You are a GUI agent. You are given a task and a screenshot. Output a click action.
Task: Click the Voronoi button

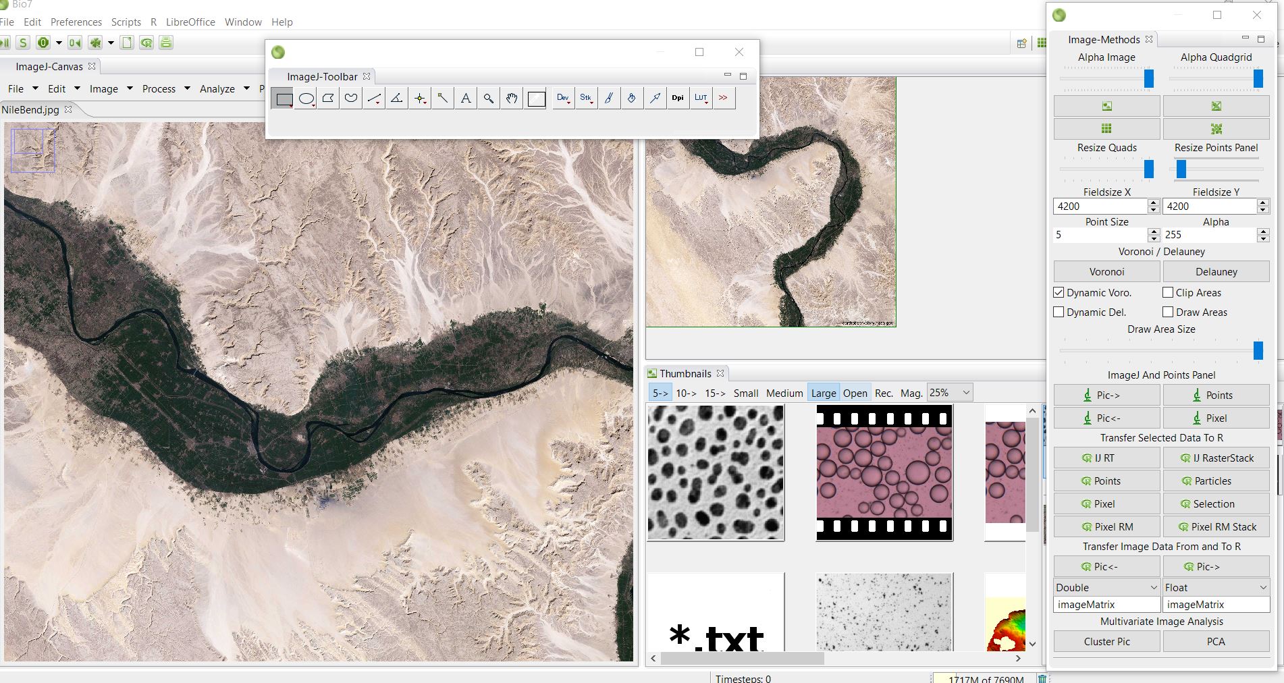point(1106,272)
